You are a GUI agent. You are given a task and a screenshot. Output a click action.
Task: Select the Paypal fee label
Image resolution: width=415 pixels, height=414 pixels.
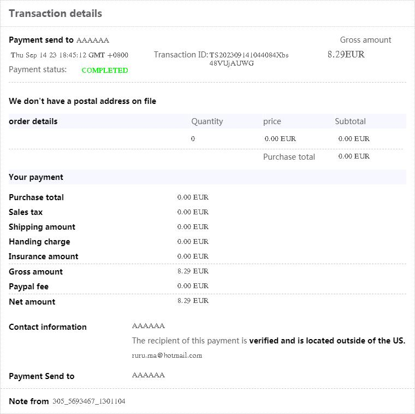click(29, 287)
